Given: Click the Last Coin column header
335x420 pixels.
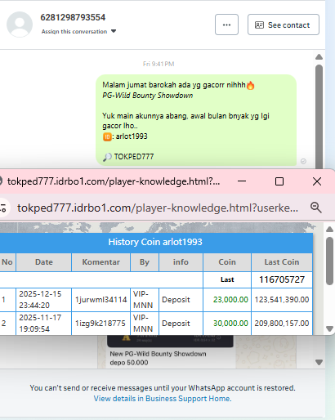Looking at the screenshot, I should click(282, 262).
